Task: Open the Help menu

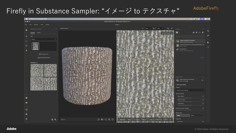Action: pos(42,25)
